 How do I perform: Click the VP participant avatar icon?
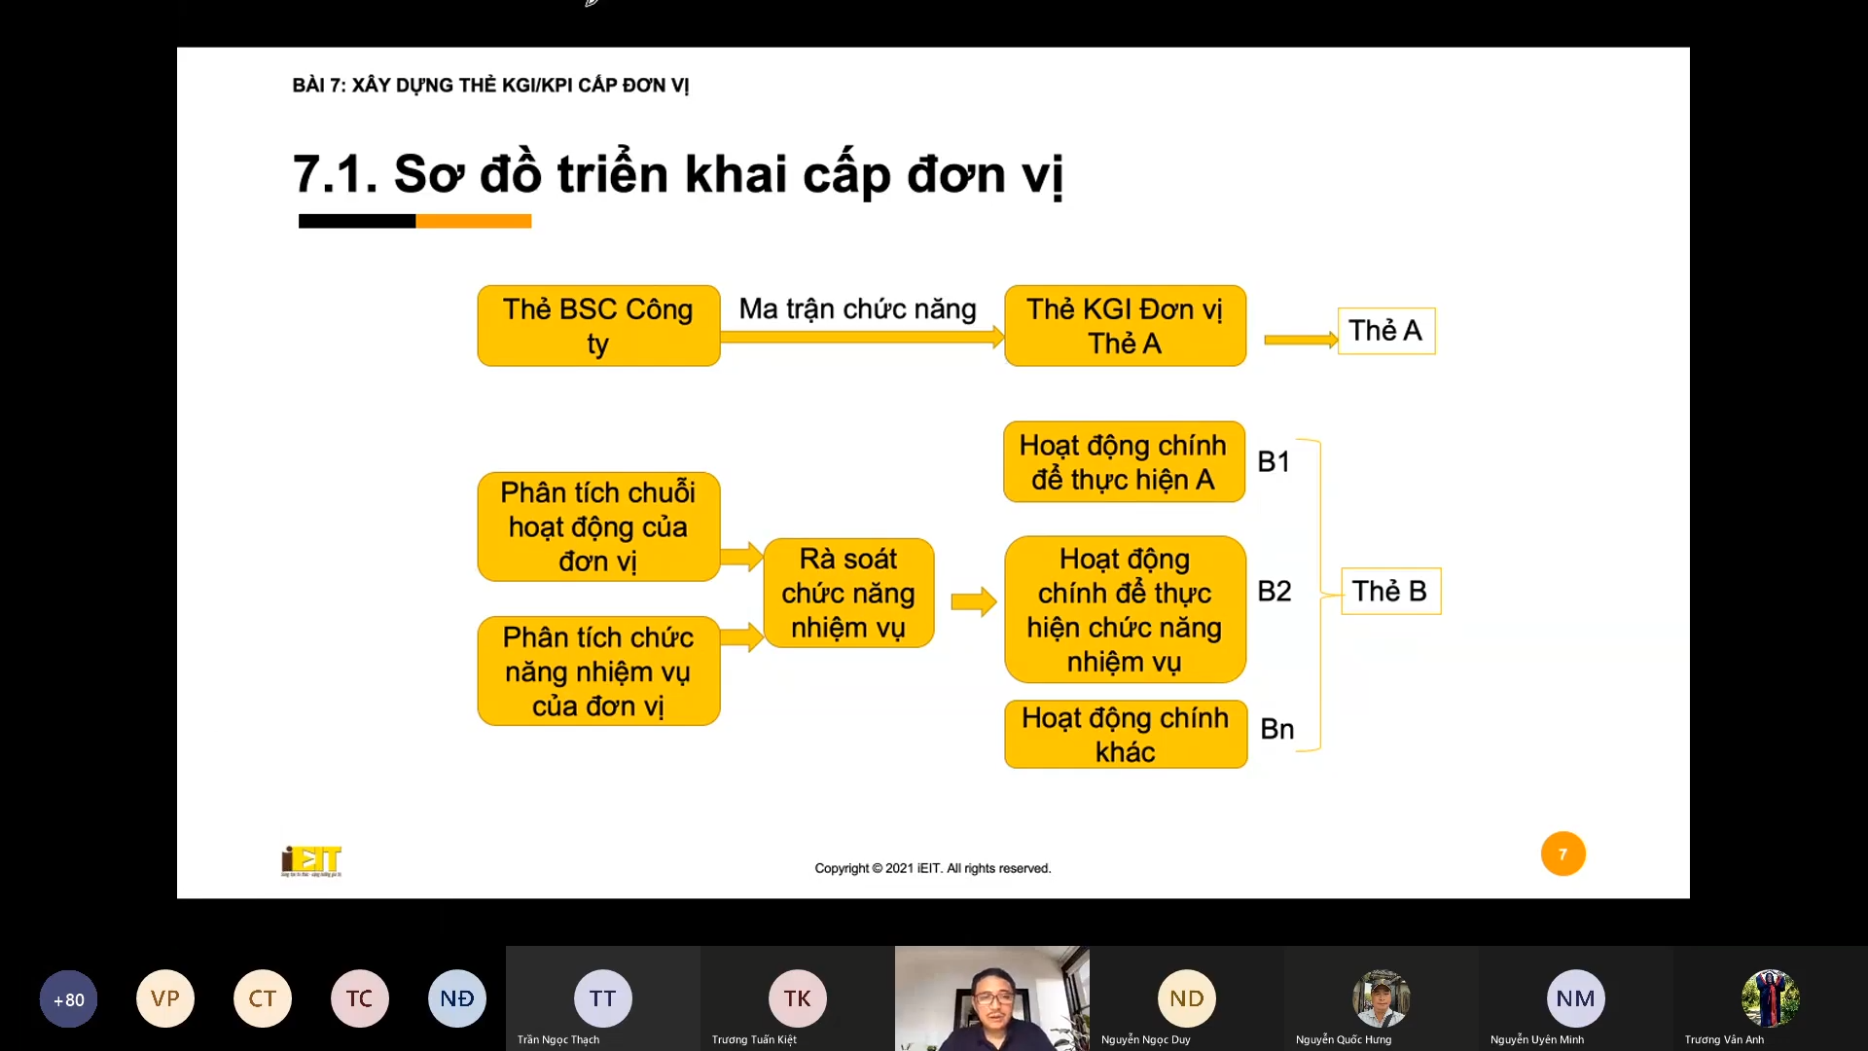pos(164,998)
